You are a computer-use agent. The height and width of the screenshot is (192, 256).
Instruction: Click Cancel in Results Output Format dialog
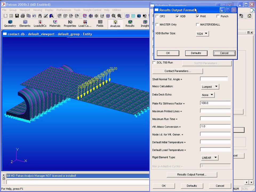click(x=224, y=53)
